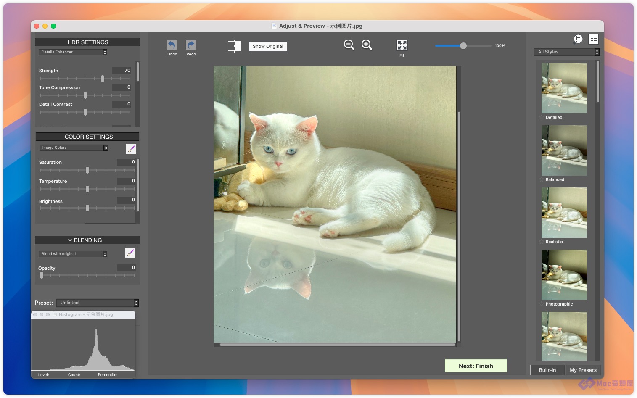Screen dimensions: 637x398
Task: Open the Preset Unlisted dropdown
Action: point(98,303)
